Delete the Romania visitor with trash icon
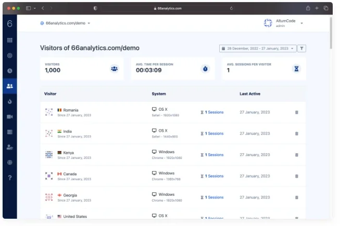Viewport: 340px width, 226px height. 297,112
